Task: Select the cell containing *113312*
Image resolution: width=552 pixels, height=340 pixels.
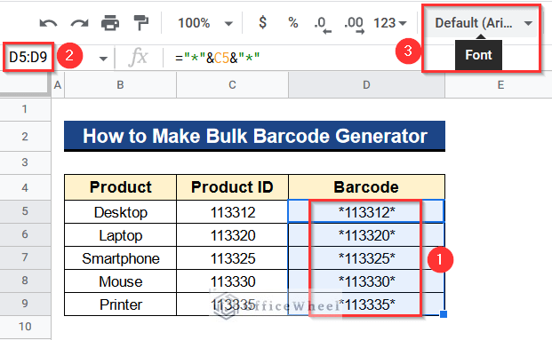Action: pos(366,212)
